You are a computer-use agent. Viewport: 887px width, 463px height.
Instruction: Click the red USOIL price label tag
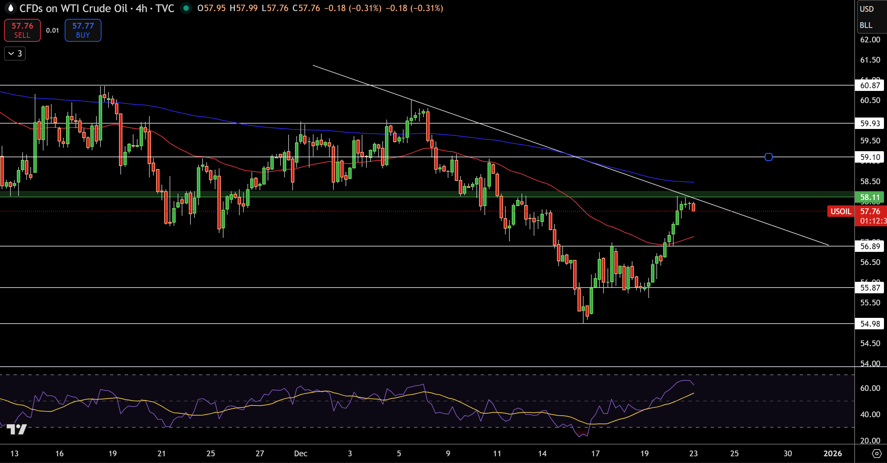[840, 211]
